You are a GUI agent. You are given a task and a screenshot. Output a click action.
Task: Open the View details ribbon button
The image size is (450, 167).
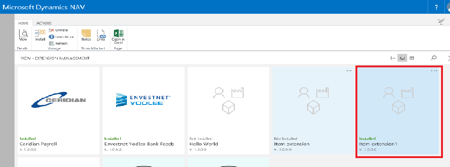[x=23, y=35]
